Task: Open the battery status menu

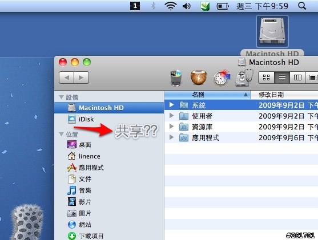Action: (x=223, y=6)
